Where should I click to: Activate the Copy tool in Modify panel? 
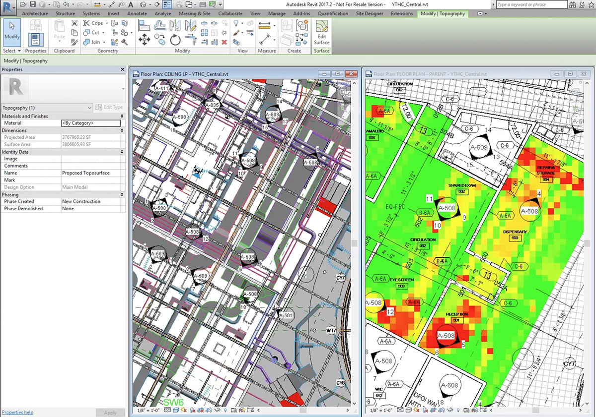(x=160, y=40)
